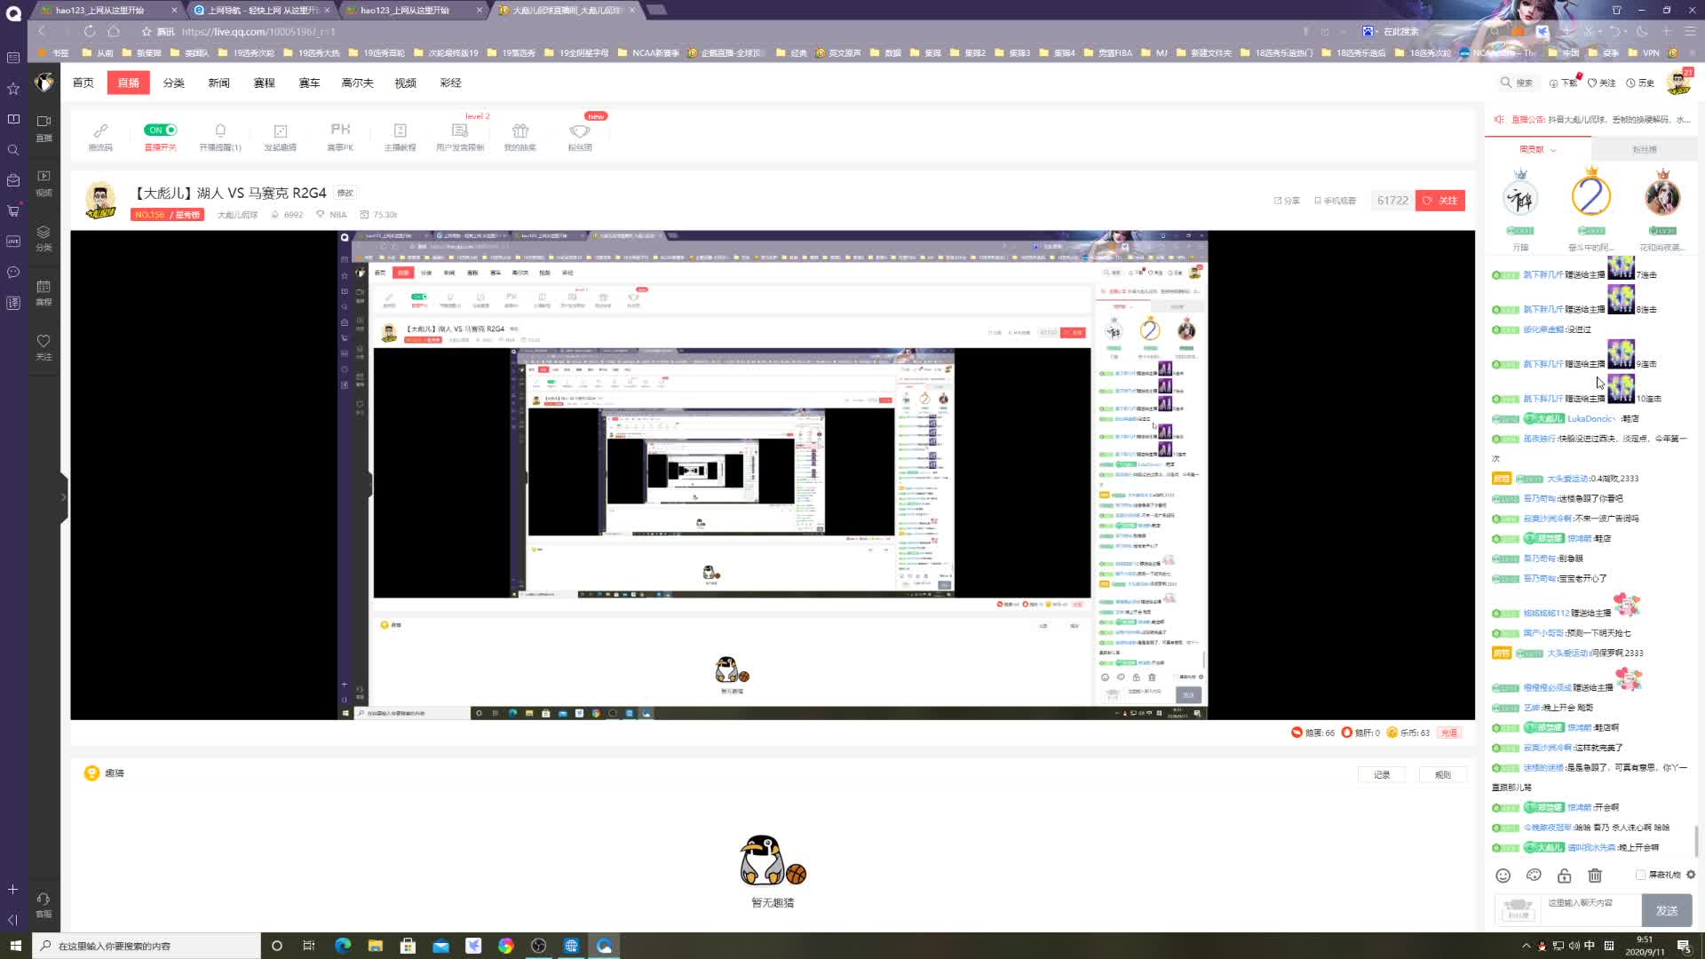
Task: Open the 赛事PK icon
Action: [340, 130]
